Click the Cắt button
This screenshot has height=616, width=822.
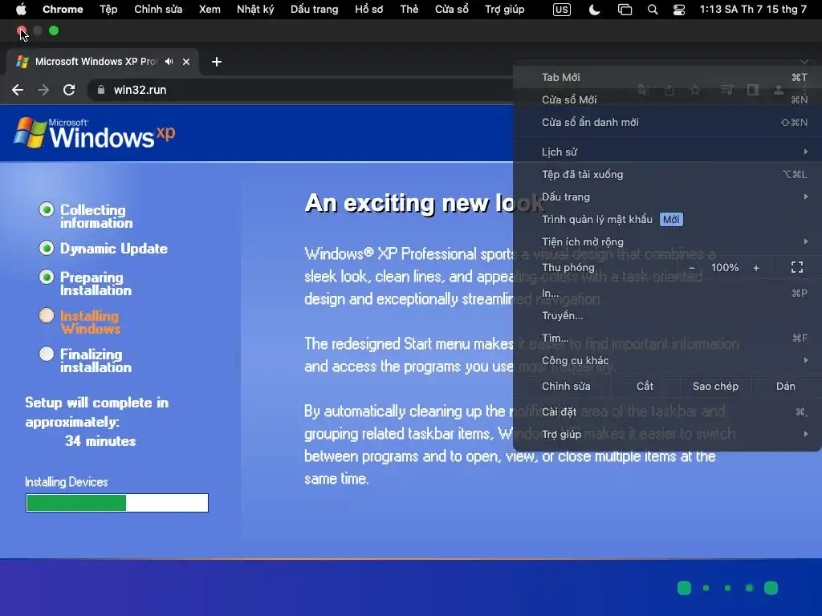(x=645, y=386)
